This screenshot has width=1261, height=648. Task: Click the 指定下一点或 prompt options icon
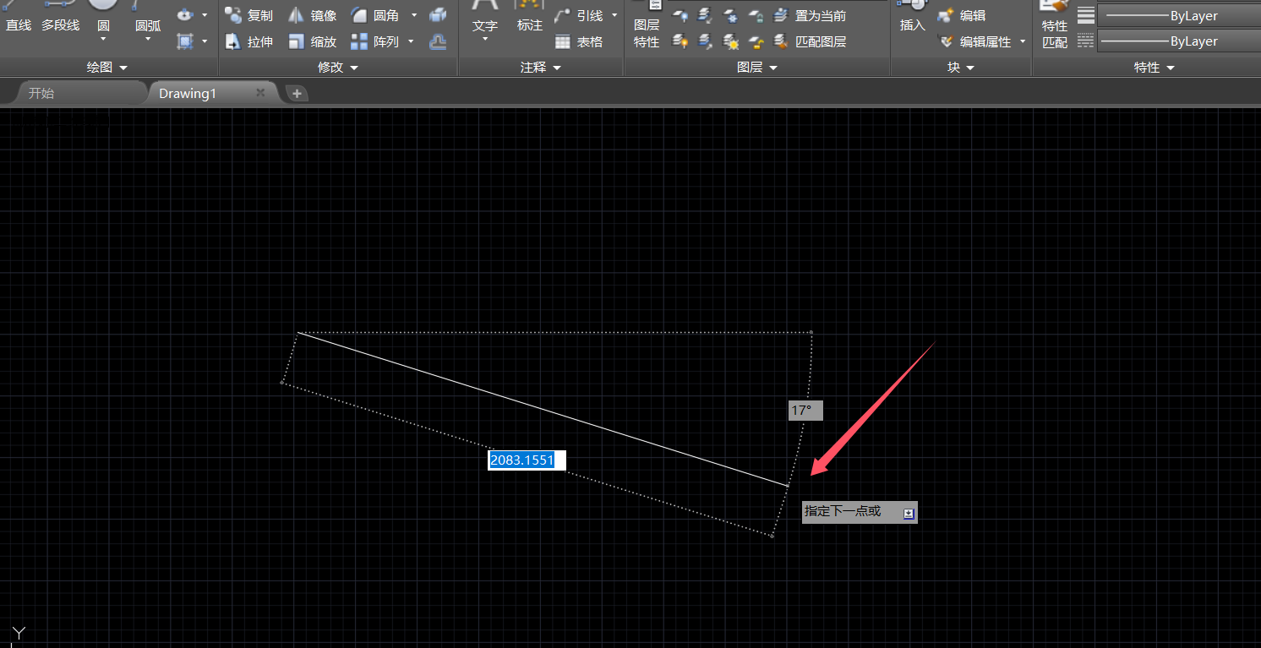(909, 513)
